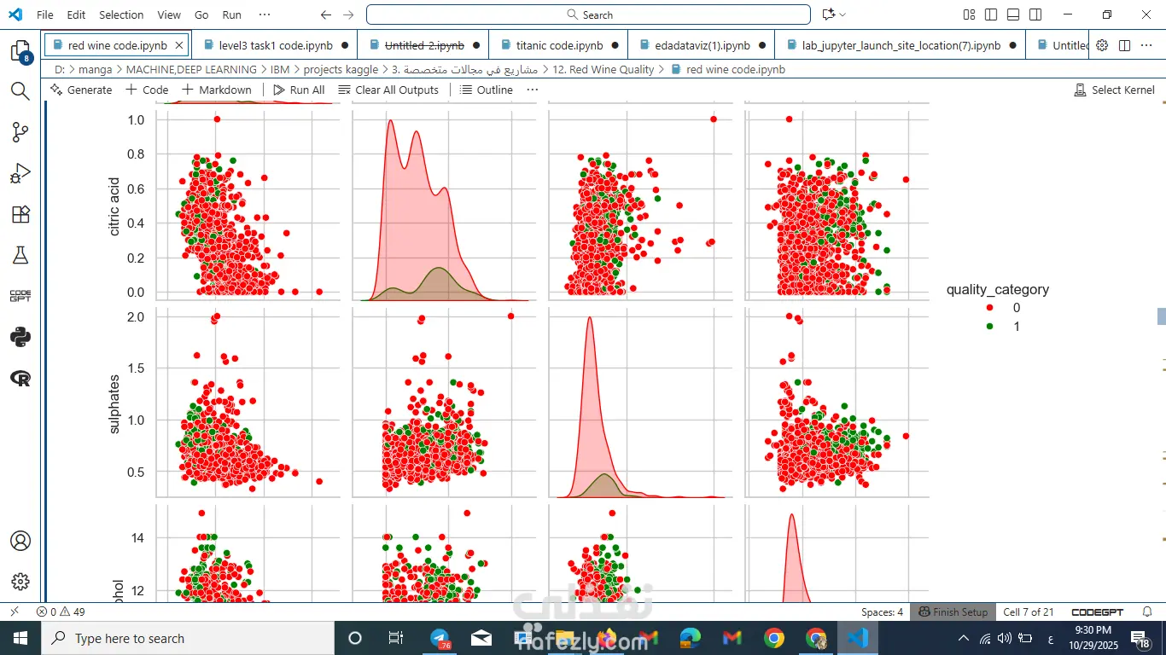Close the red wine code.ipynb tab
Screen dimensions: 1166x655
tap(178, 45)
